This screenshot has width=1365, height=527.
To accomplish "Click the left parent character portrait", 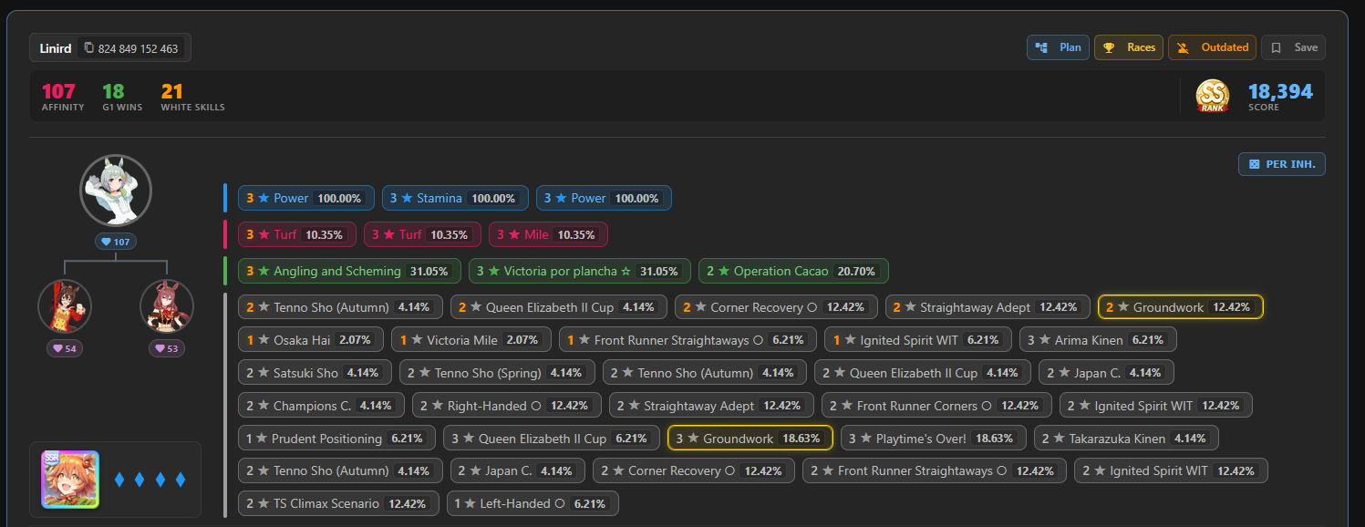I will click(65, 306).
